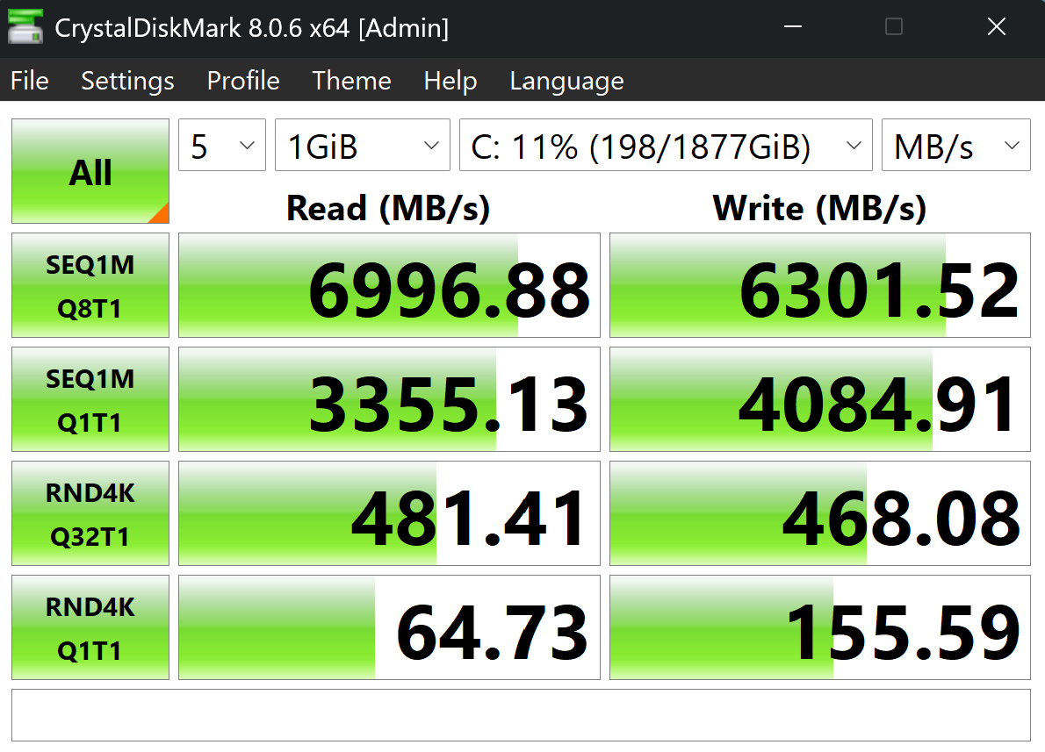1045x752 pixels.
Task: Click the CrystalDiskMark app icon in title bar
Action: pyautogui.click(x=25, y=27)
